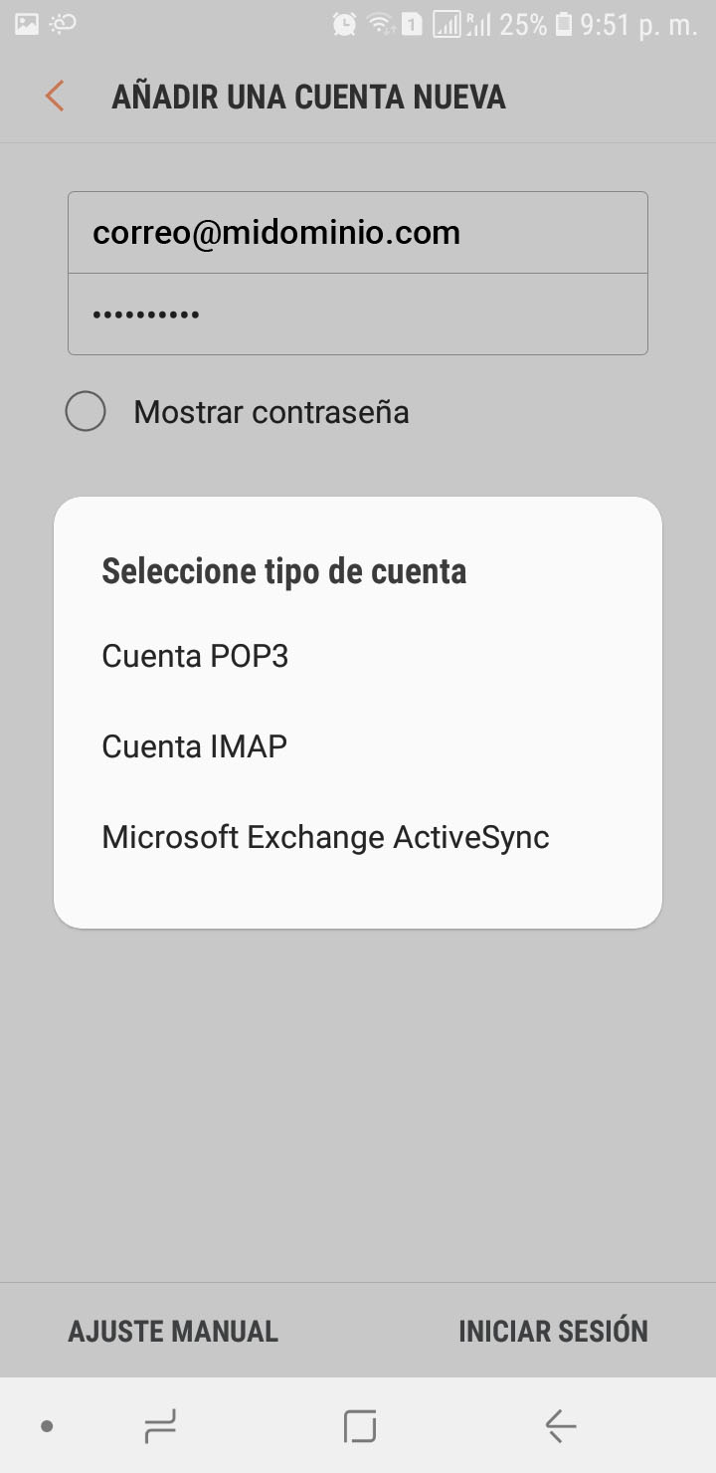Tap the SIM 1 indicator icon
The image size is (716, 1473).
411,24
